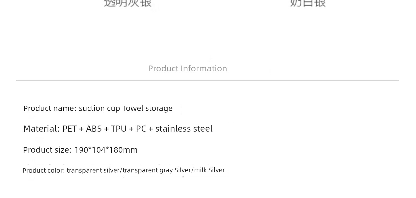This screenshot has width=416, height=198.
Task: Click the Product Information heading
Action: tap(187, 68)
